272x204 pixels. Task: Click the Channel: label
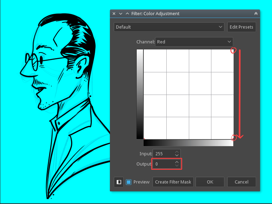(x=146, y=42)
